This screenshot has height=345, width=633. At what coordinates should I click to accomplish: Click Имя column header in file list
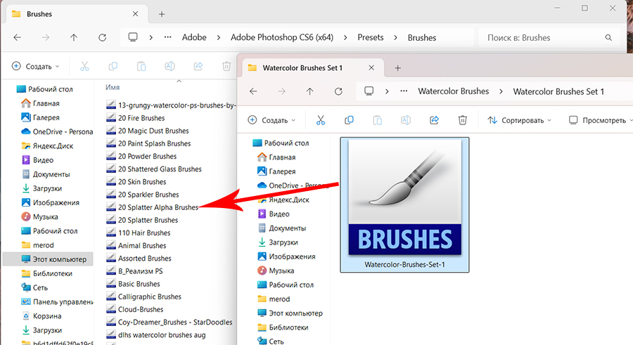coord(112,87)
